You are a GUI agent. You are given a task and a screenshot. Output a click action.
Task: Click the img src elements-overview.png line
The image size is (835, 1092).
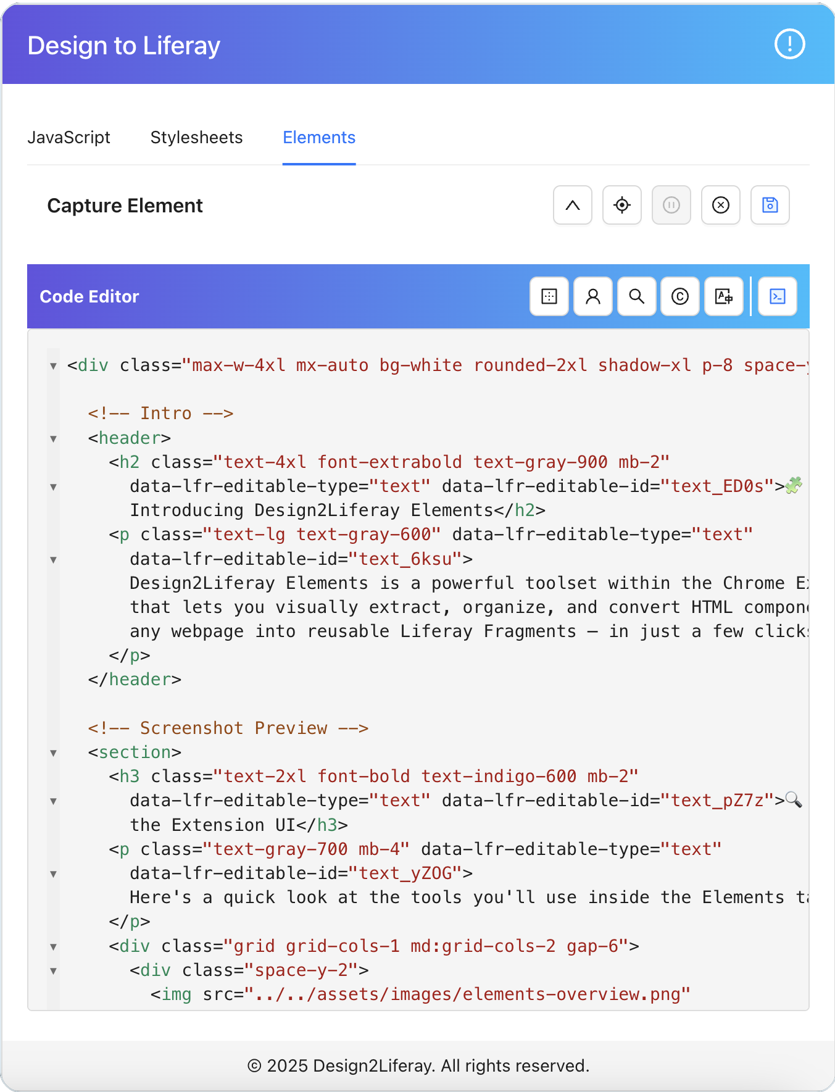pyautogui.click(x=420, y=994)
